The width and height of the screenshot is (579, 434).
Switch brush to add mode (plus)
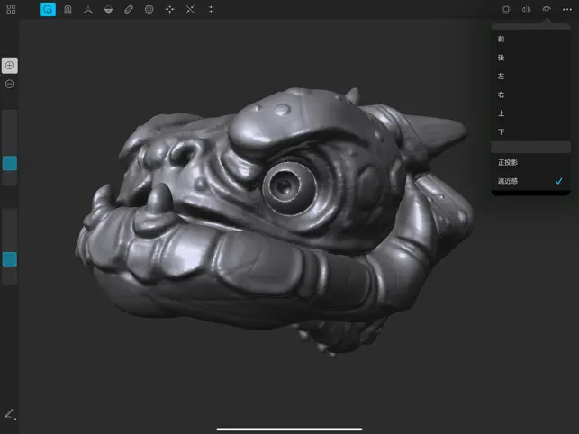(x=10, y=66)
